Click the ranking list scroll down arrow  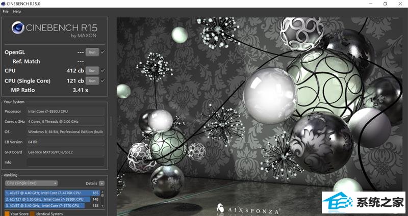tap(103, 206)
